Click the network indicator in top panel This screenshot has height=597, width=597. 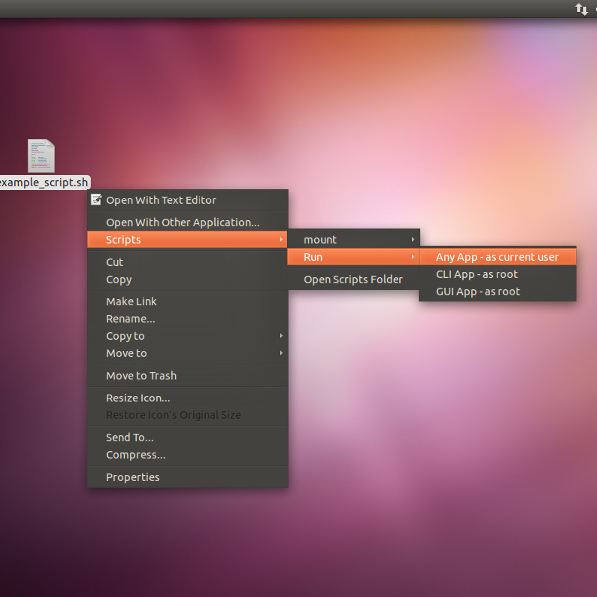pos(581,9)
